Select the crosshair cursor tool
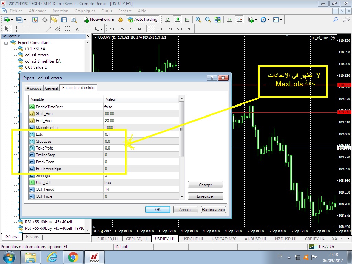Image resolution: width=352 pixels, height=264 pixels. click(x=16, y=29)
